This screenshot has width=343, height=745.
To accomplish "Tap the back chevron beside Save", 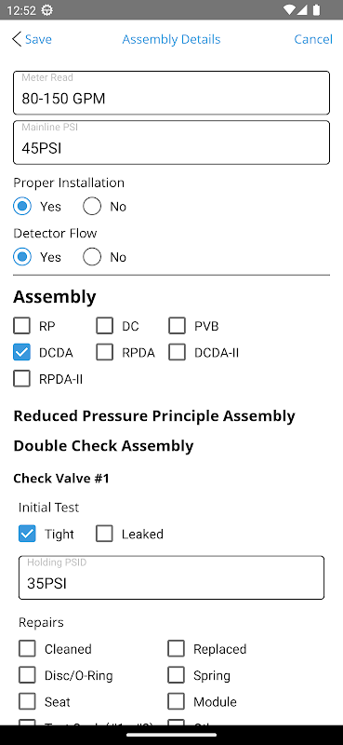I will point(17,39).
